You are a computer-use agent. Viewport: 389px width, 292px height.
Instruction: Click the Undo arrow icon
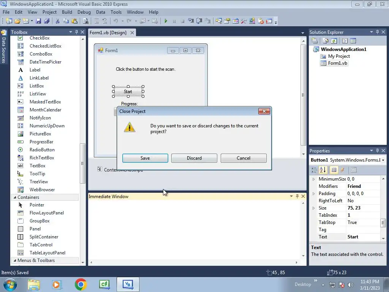[x=115, y=21]
